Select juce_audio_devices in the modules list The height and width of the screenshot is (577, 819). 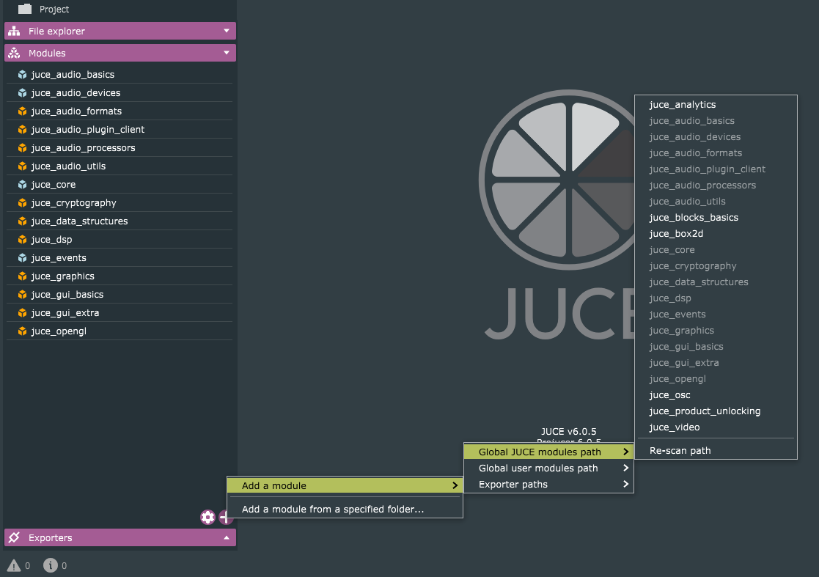coord(120,93)
